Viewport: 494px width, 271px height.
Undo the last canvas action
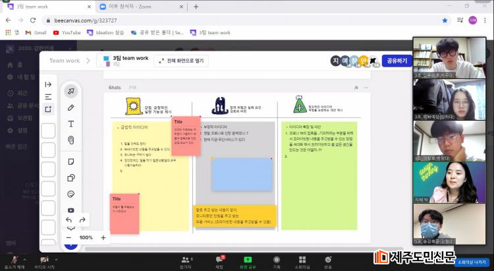click(69, 220)
